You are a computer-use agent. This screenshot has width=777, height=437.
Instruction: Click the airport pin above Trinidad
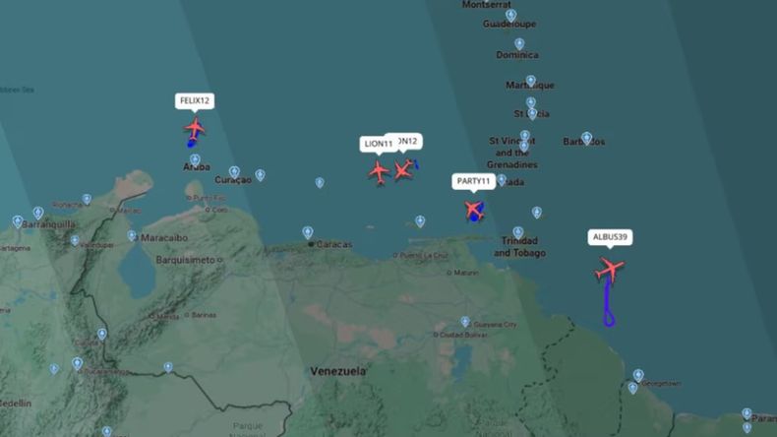(517, 232)
